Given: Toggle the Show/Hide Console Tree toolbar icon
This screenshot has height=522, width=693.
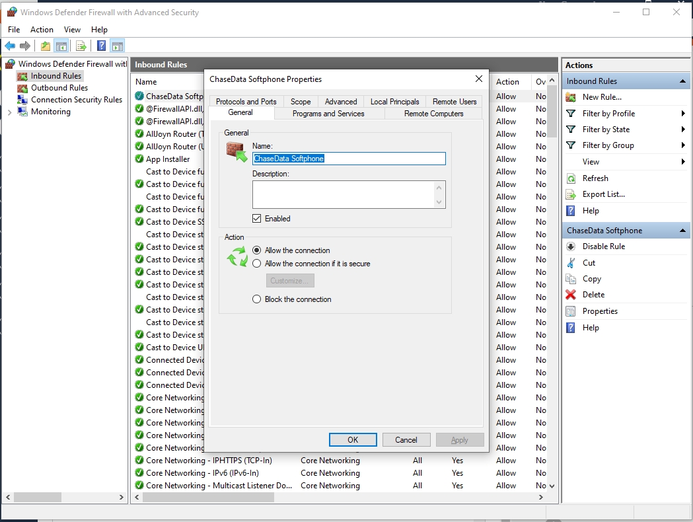Looking at the screenshot, I should [61, 46].
